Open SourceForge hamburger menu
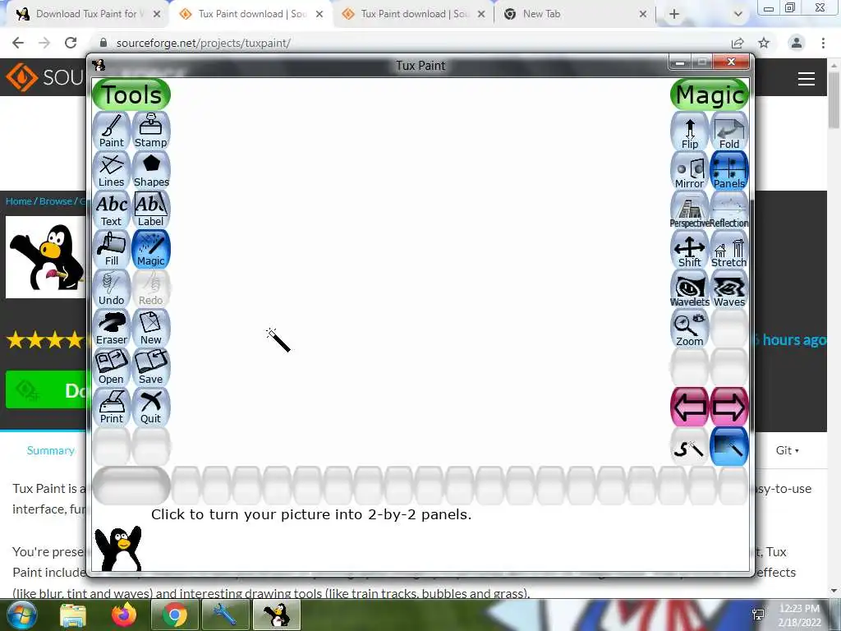Screen dimensions: 841x631 [807, 79]
